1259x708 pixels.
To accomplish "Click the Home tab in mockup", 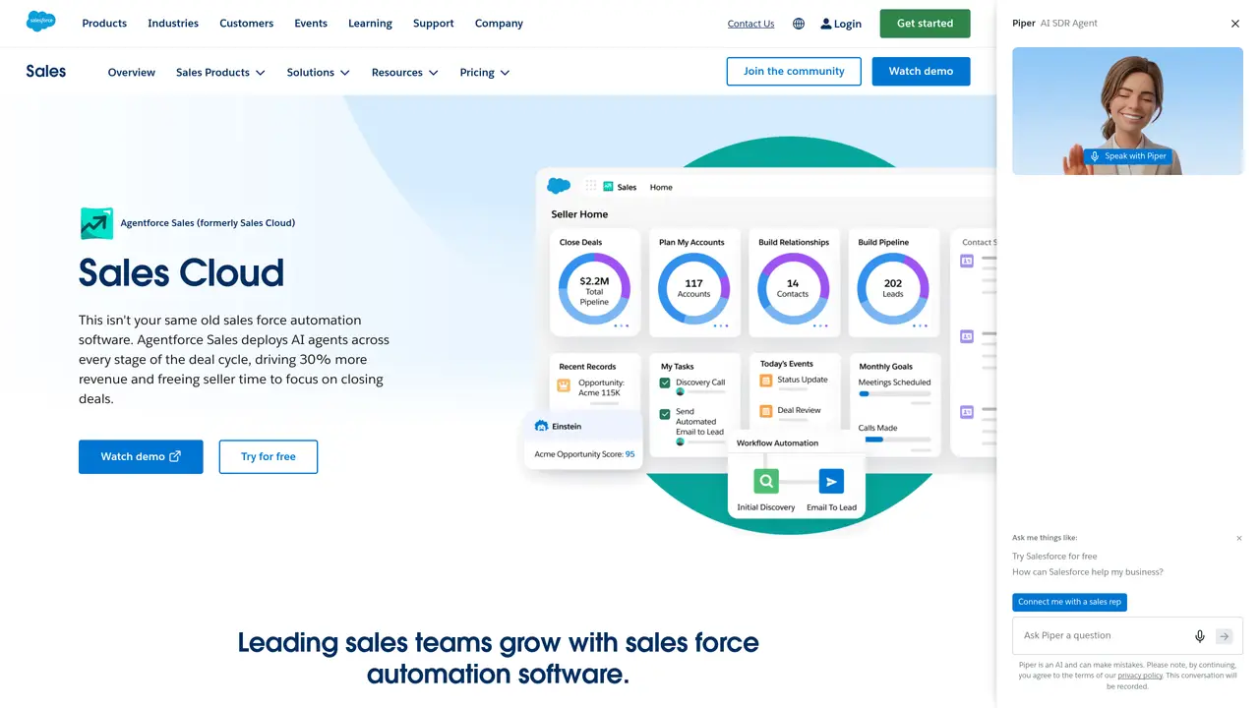I will (x=661, y=187).
